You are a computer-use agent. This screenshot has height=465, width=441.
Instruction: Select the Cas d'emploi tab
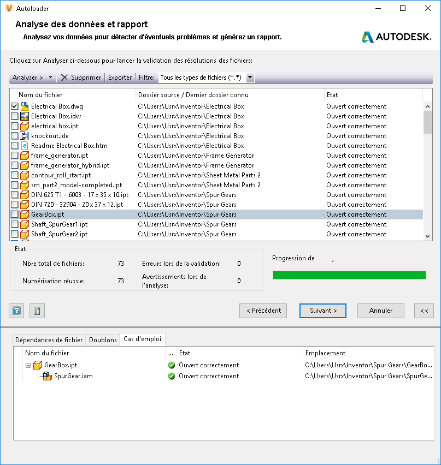[143, 339]
